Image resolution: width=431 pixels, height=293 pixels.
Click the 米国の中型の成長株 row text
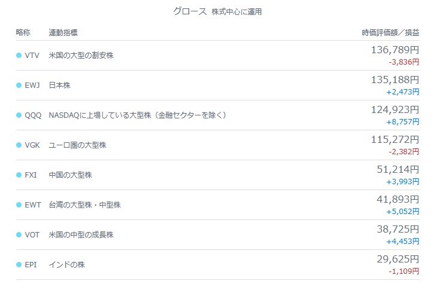81,235
